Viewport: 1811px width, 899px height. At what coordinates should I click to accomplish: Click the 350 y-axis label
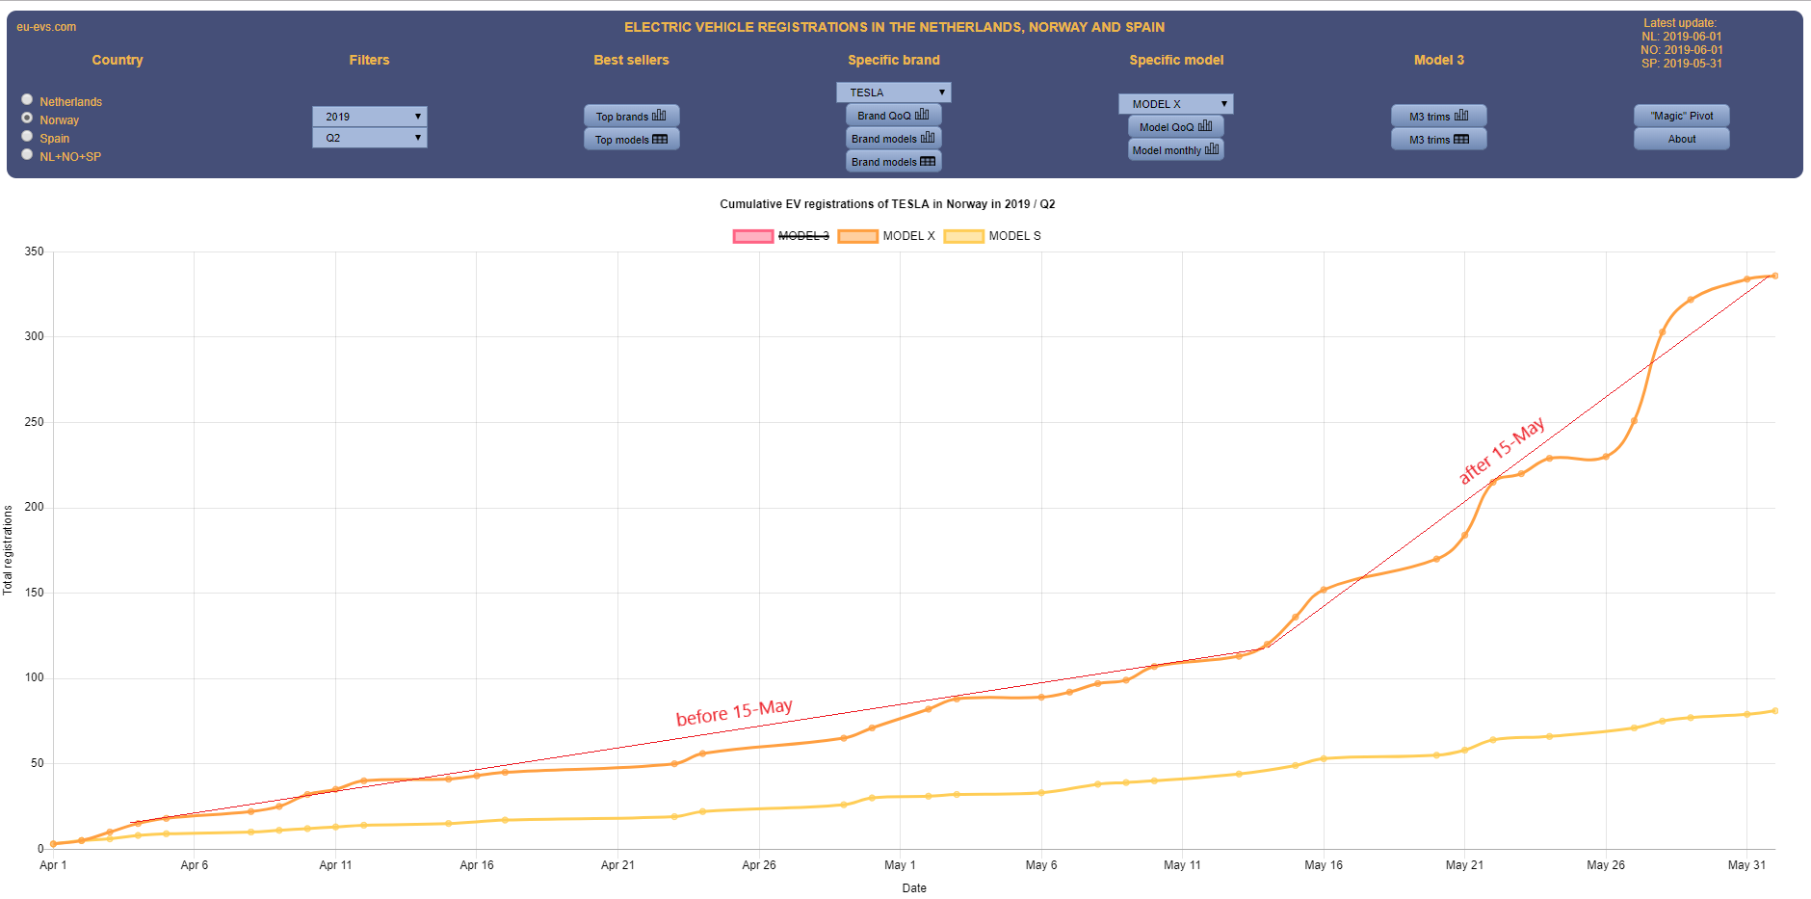(35, 251)
